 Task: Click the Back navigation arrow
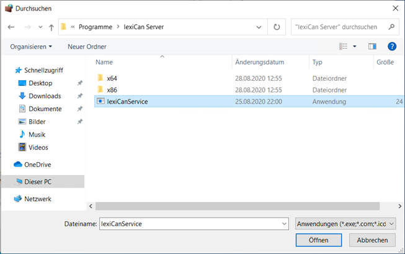(11, 27)
